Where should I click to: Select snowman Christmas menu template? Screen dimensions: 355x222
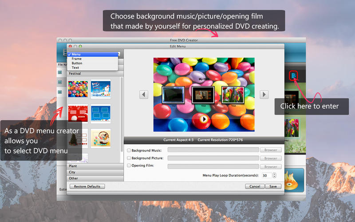point(101,89)
